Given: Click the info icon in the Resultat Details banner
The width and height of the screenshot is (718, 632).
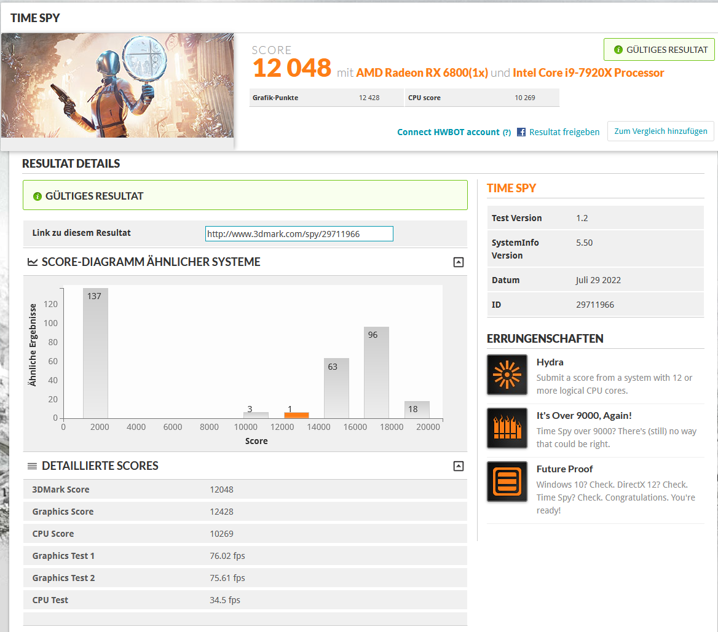Looking at the screenshot, I should click(x=37, y=197).
